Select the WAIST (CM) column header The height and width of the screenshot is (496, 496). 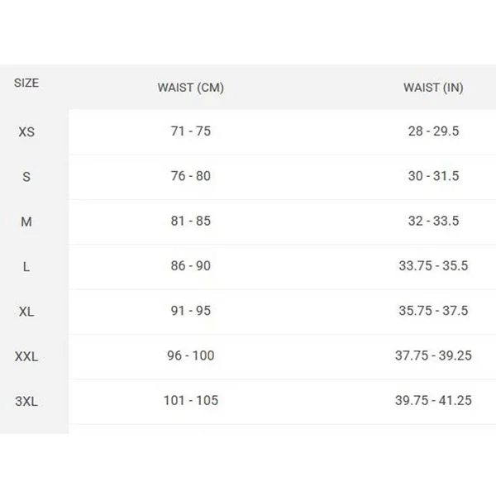(x=191, y=88)
